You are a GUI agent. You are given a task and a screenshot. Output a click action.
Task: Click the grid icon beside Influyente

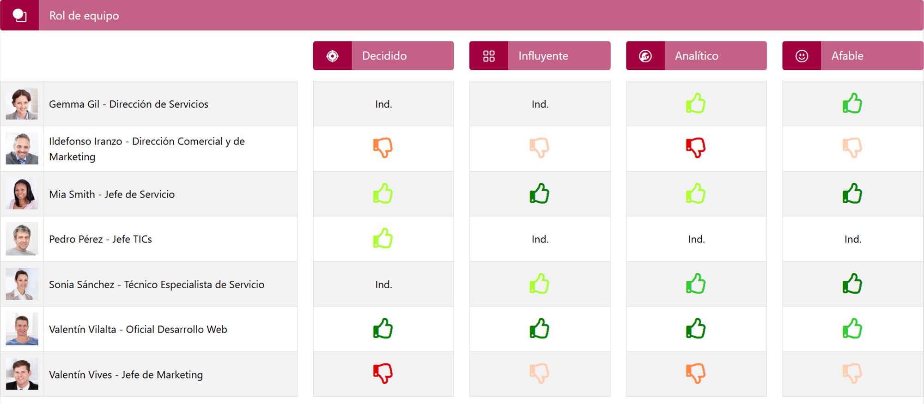(489, 56)
